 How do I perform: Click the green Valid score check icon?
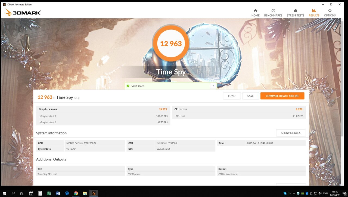point(128,86)
